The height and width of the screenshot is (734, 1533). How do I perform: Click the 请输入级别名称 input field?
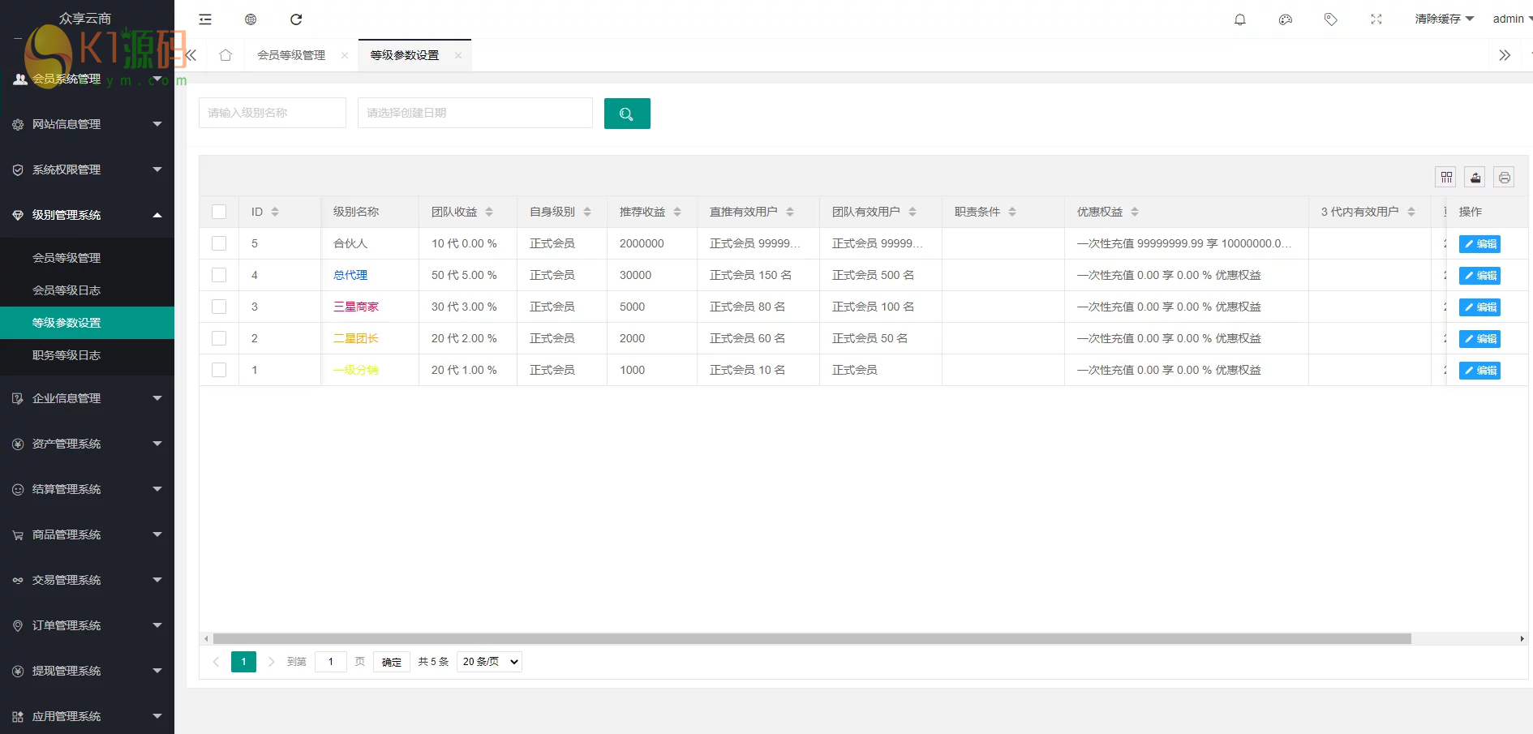click(272, 113)
